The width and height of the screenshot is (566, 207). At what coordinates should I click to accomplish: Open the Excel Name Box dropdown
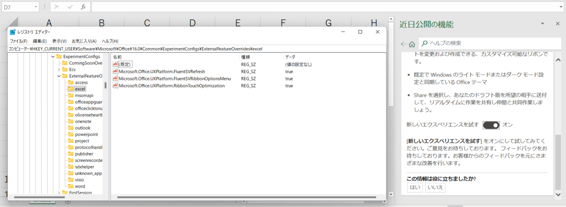(x=36, y=7)
